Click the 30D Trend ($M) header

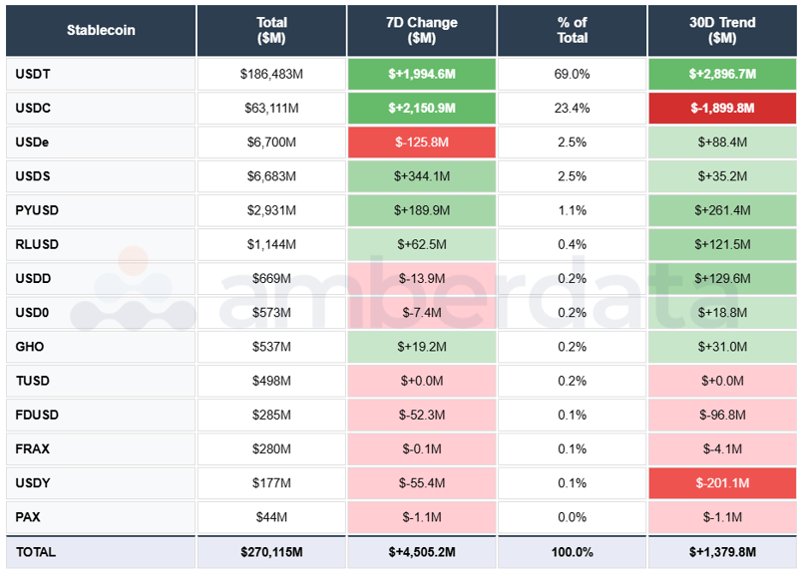[722, 31]
